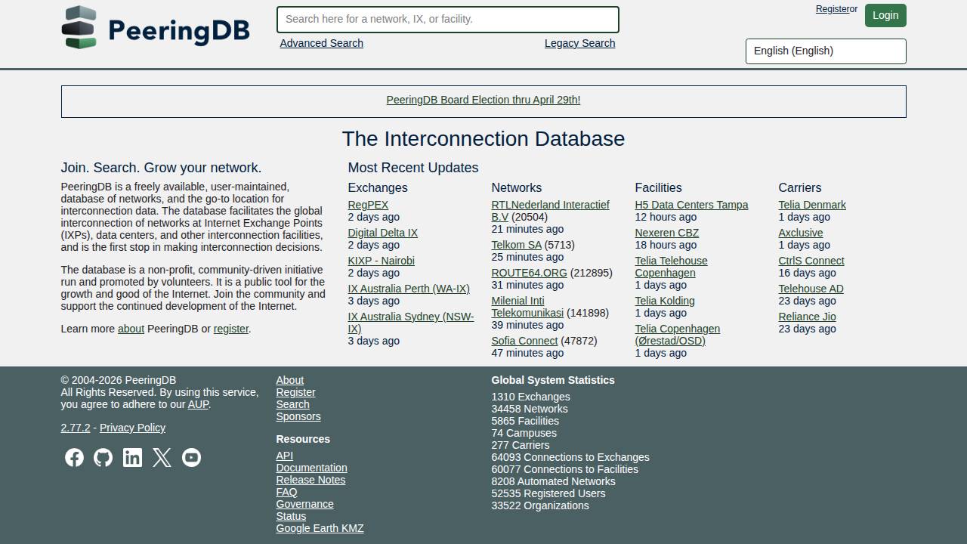This screenshot has width=967, height=544.
Task: Open the Telia Denmark carrier page
Action: click(811, 204)
